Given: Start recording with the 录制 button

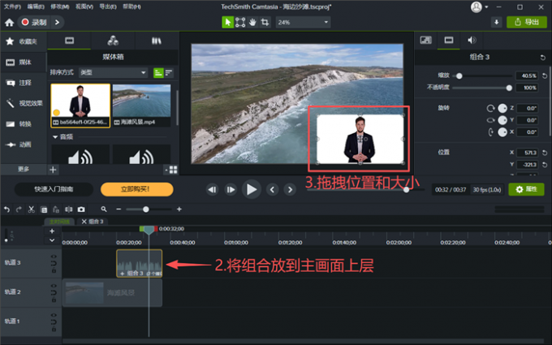Looking at the screenshot, I should [x=34, y=22].
